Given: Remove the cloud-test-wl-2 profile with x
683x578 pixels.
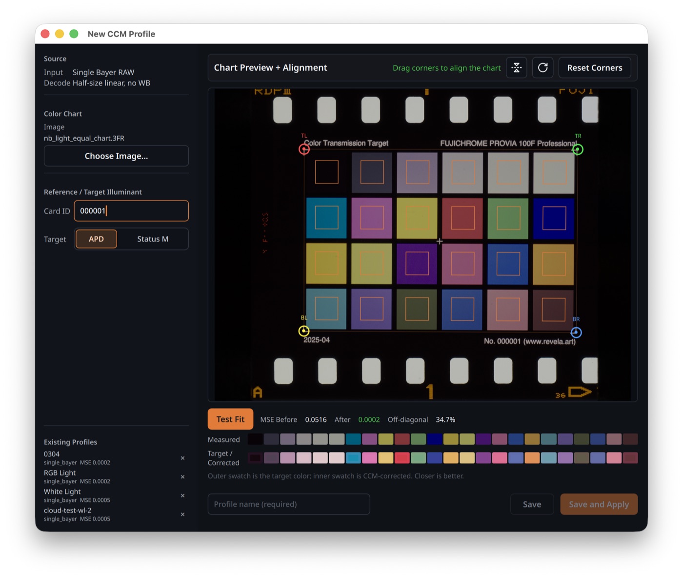Looking at the screenshot, I should click(x=182, y=515).
